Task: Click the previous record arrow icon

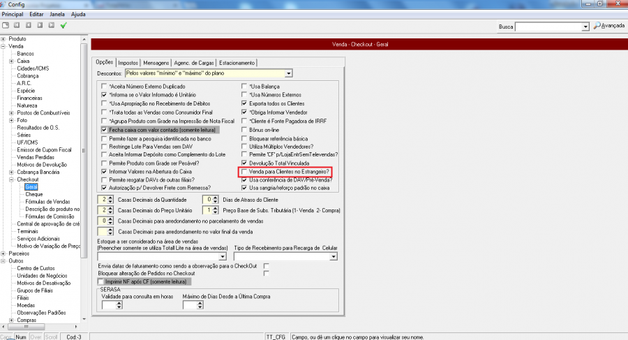Action: click(x=29, y=26)
